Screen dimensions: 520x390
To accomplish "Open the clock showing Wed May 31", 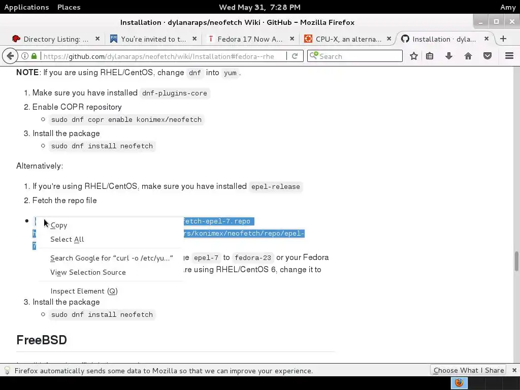I will click(x=259, y=7).
